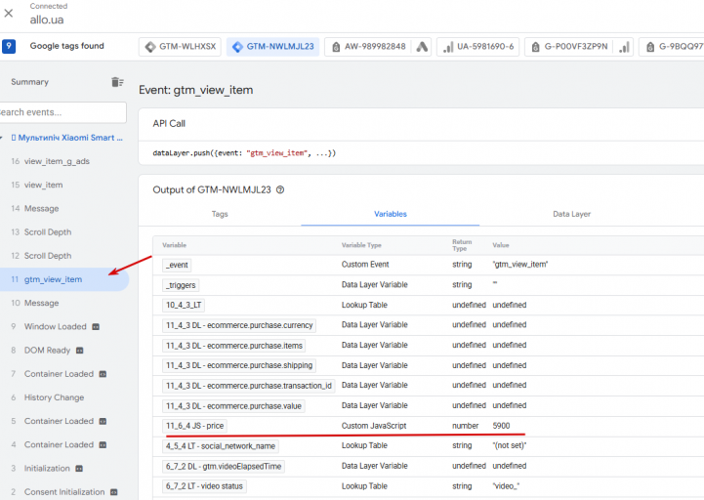Select event 7 Container Loaded

coord(64,374)
